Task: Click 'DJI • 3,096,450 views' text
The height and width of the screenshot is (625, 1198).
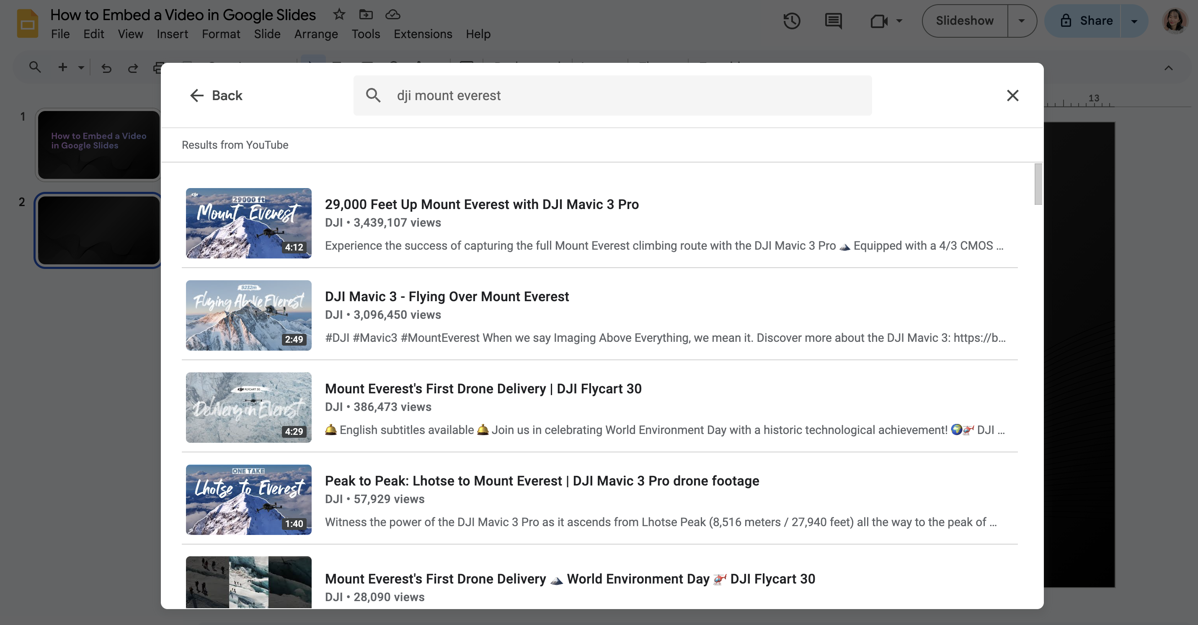Action: point(383,314)
